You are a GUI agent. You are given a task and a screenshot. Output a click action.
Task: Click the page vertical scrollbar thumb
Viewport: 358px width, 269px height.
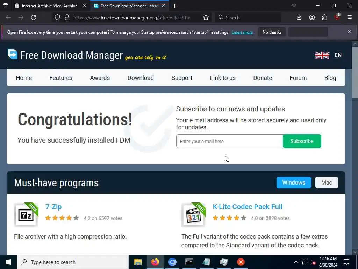(x=355, y=73)
